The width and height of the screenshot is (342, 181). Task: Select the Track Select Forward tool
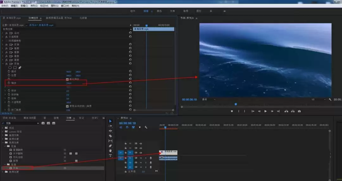pyautogui.click(x=111, y=126)
